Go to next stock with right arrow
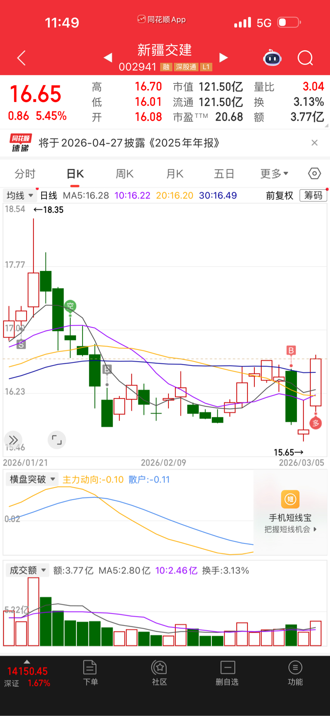 click(x=223, y=58)
